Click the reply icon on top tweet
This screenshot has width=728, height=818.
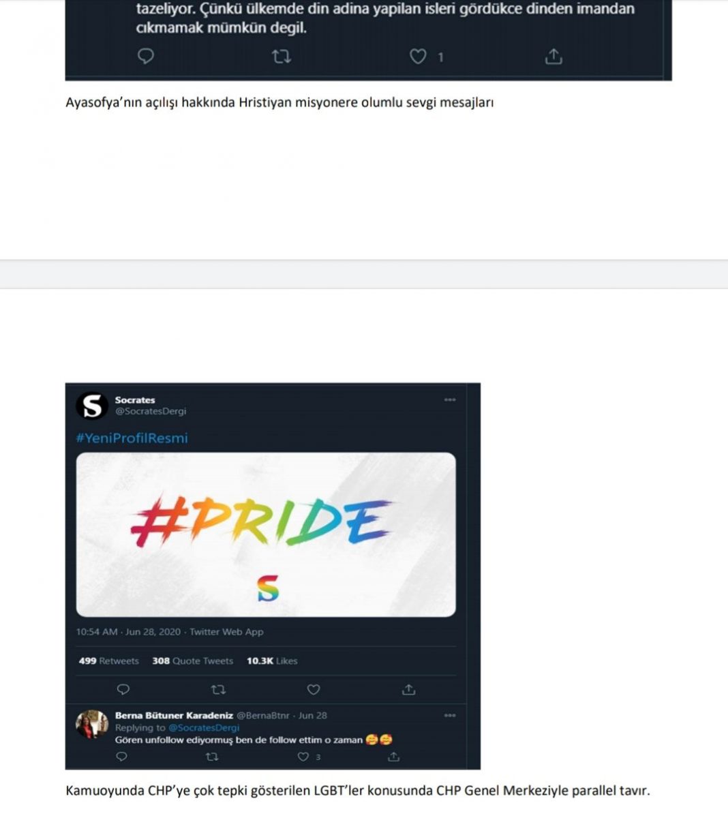point(146,56)
